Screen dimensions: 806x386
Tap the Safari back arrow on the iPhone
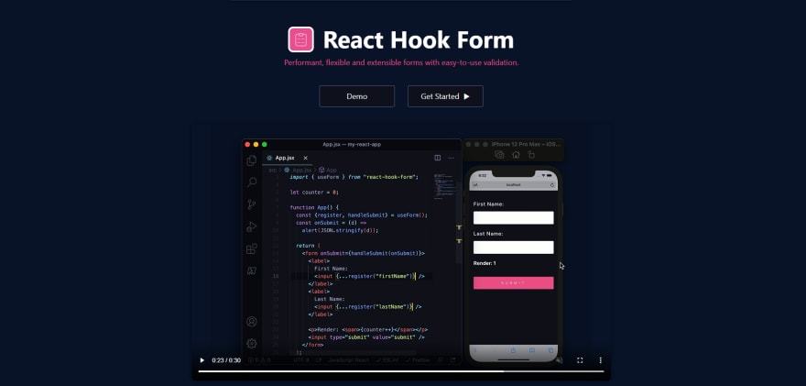[x=475, y=350]
